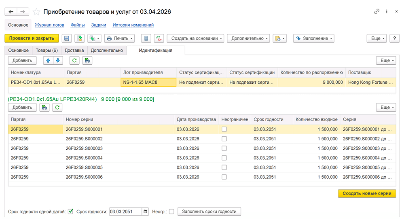This screenshot has width=402, height=220.
Task: Open Задачи link
Action: coord(99,25)
